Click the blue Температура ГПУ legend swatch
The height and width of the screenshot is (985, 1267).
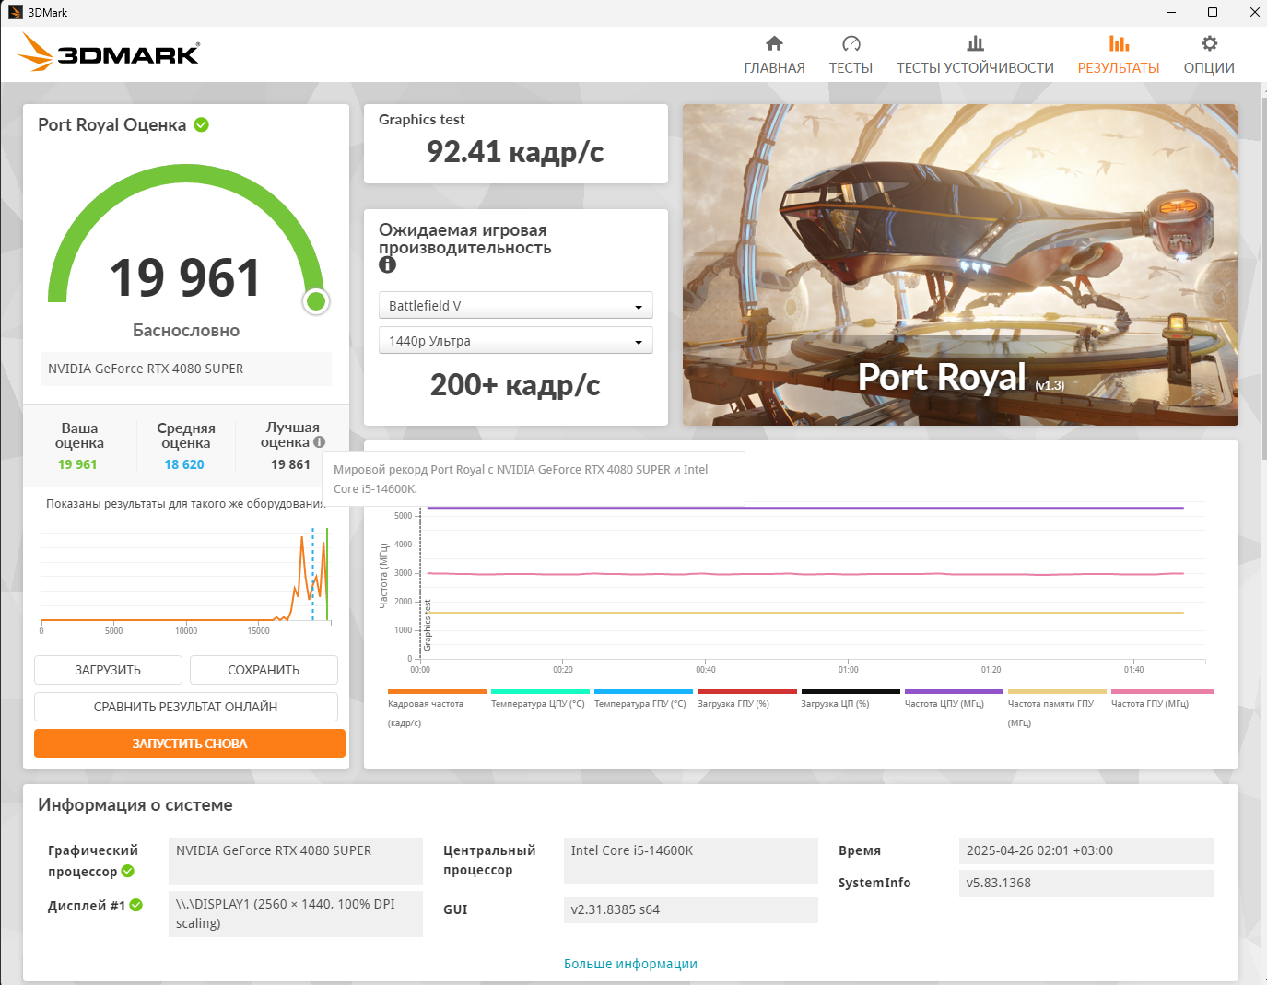(x=643, y=691)
